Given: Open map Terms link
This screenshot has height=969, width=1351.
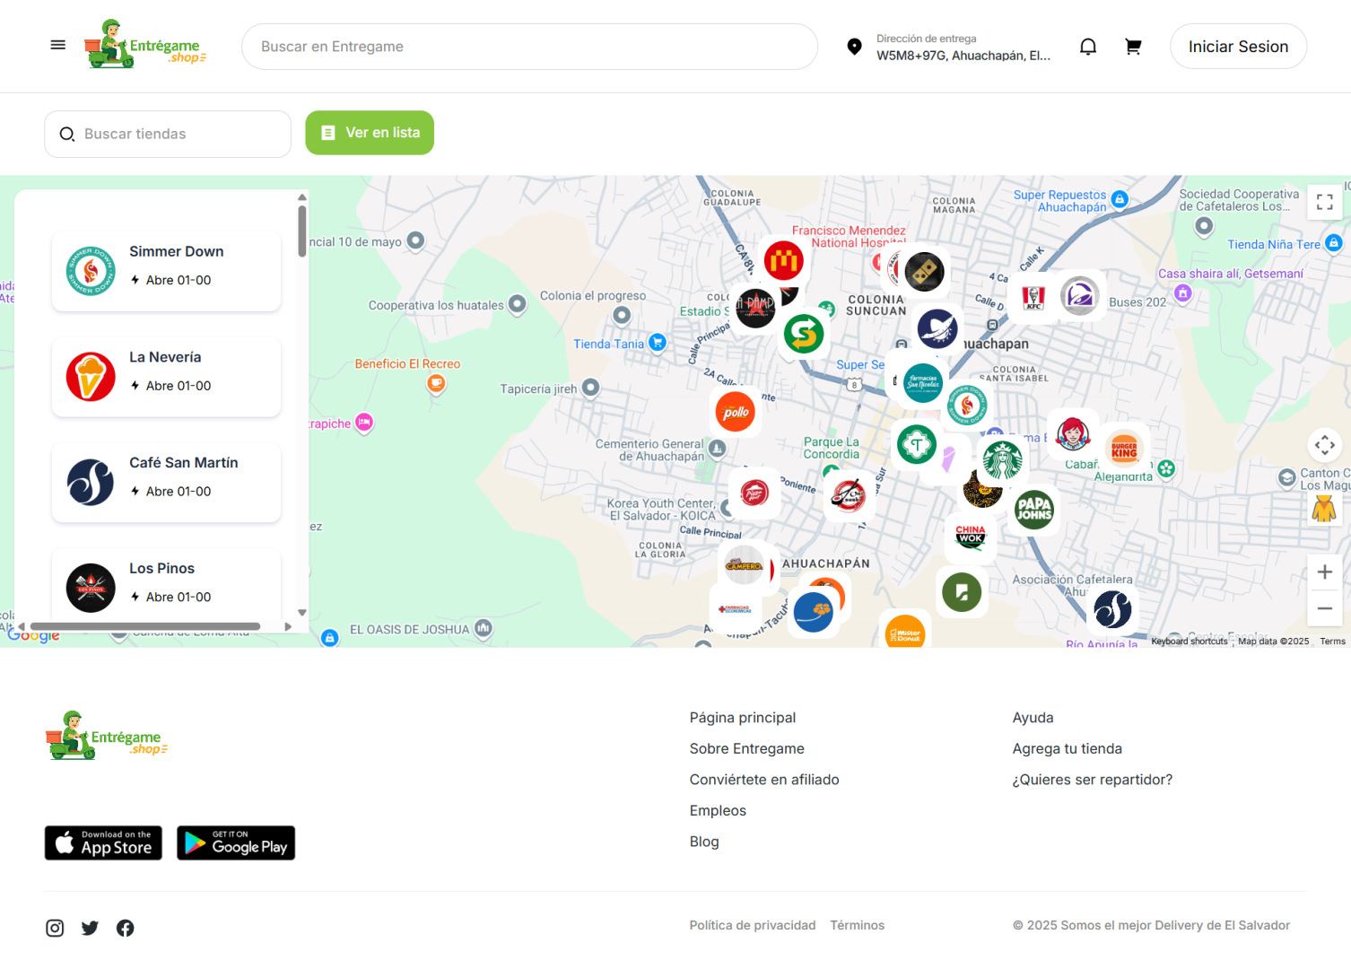Looking at the screenshot, I should pyautogui.click(x=1332, y=641).
